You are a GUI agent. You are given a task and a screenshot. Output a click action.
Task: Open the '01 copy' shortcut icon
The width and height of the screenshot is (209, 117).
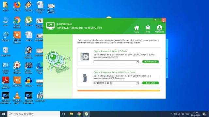[51, 8]
